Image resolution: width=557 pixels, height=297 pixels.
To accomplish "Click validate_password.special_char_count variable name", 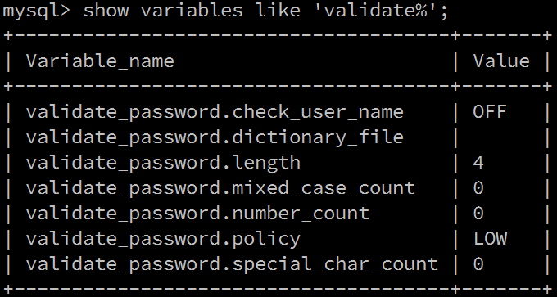I will (x=232, y=264).
